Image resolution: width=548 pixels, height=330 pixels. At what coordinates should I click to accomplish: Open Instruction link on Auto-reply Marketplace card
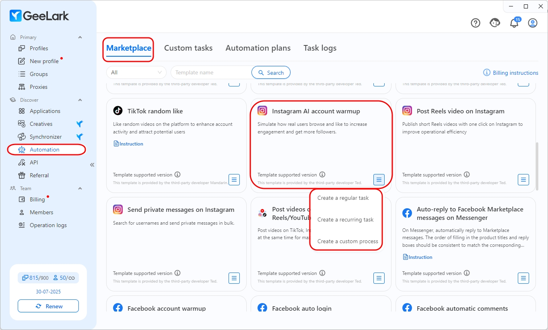[x=418, y=257]
